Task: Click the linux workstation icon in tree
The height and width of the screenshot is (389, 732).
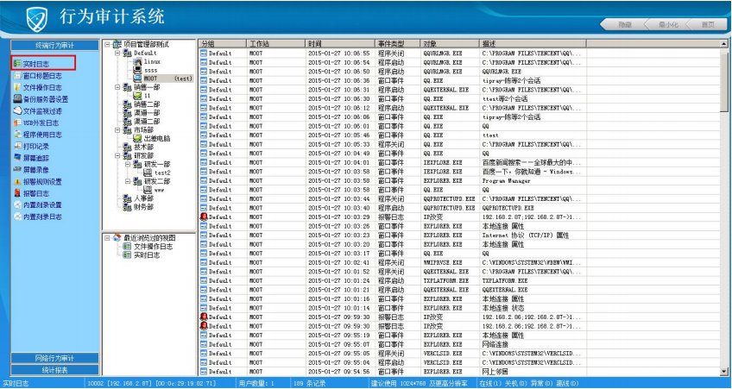Action: point(137,61)
